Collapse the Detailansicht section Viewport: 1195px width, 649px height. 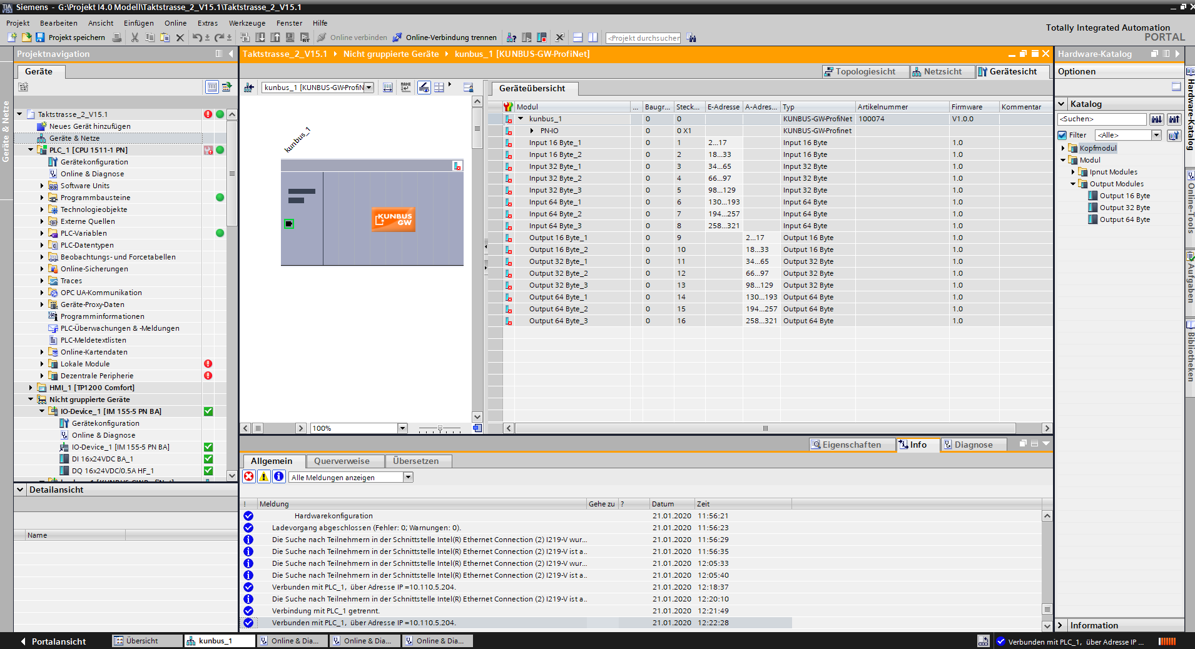pyautogui.click(x=21, y=490)
